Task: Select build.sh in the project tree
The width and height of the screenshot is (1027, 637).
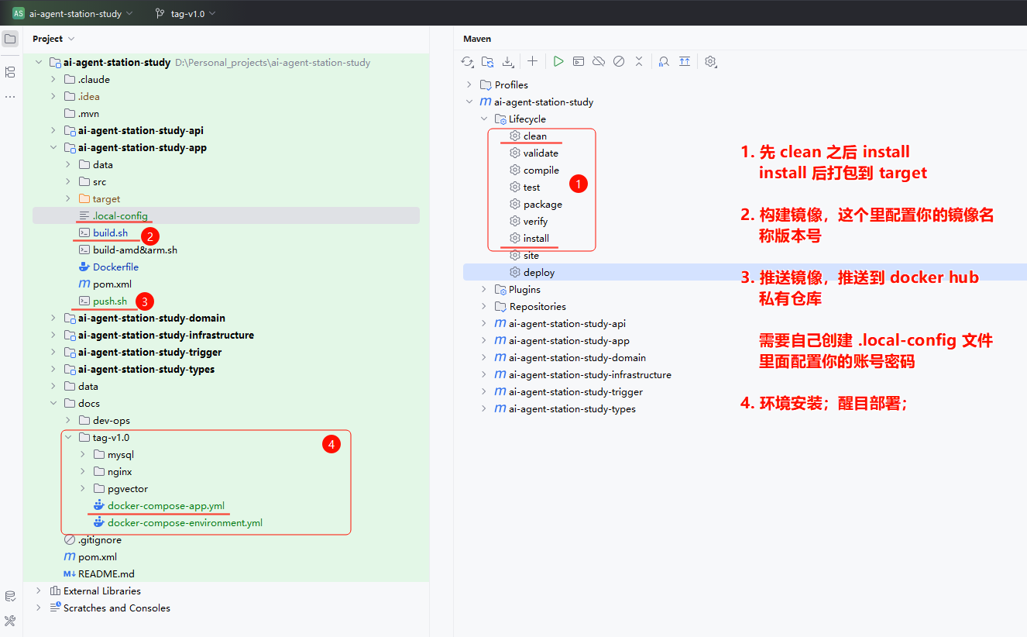Action: tap(110, 233)
